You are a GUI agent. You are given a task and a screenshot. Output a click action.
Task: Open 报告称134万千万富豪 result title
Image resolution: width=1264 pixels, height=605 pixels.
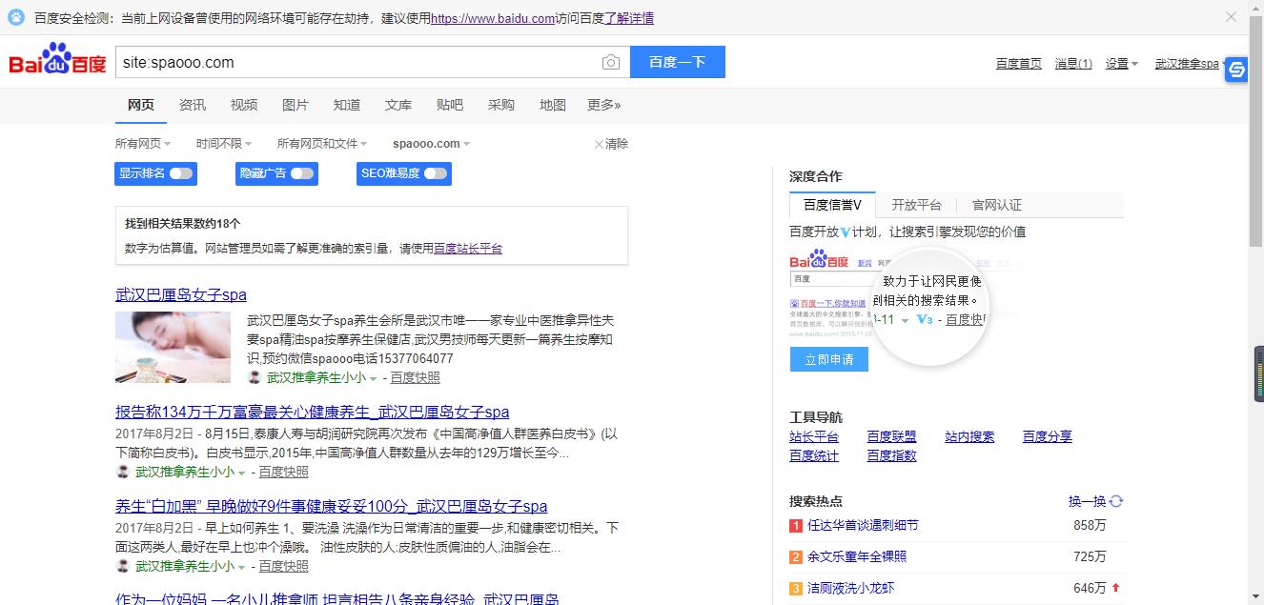point(313,412)
